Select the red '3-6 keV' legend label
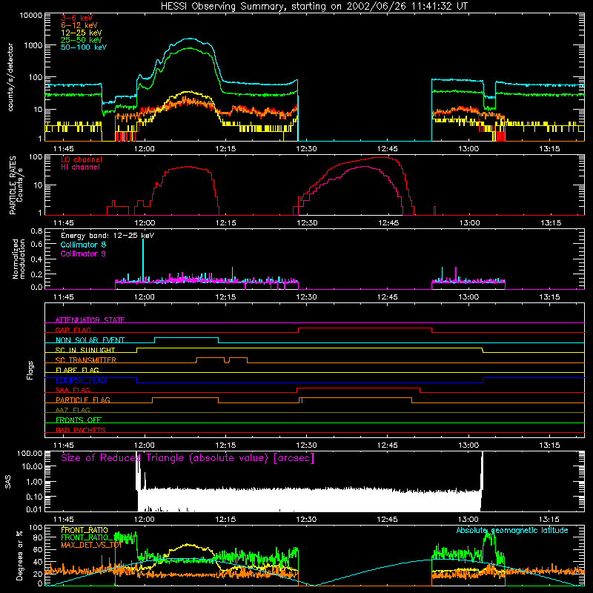Viewport: 593px width, 593px height. tap(76, 18)
